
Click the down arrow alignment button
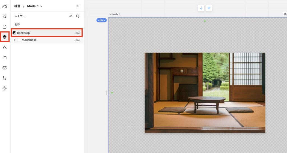[201, 8]
